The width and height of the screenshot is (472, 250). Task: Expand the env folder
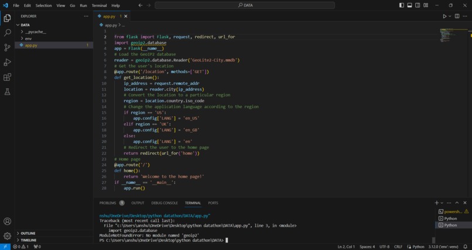tap(54, 39)
